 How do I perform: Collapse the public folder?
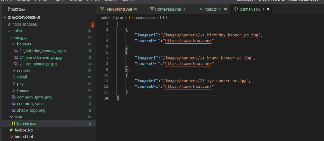(9, 31)
